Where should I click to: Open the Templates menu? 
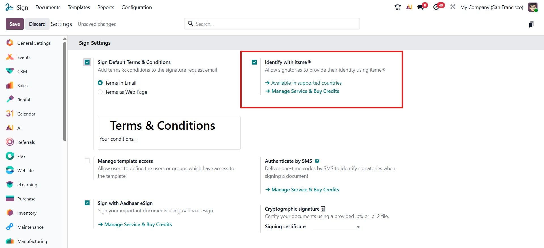(x=79, y=7)
